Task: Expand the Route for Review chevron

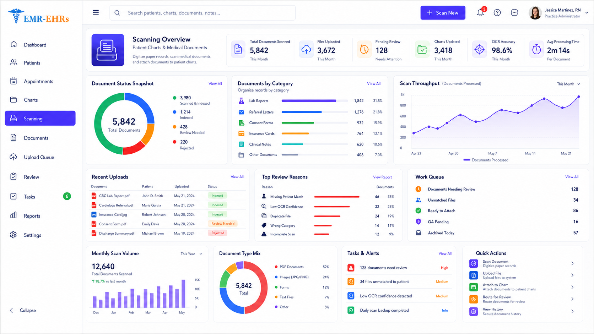Action: pyautogui.click(x=572, y=299)
